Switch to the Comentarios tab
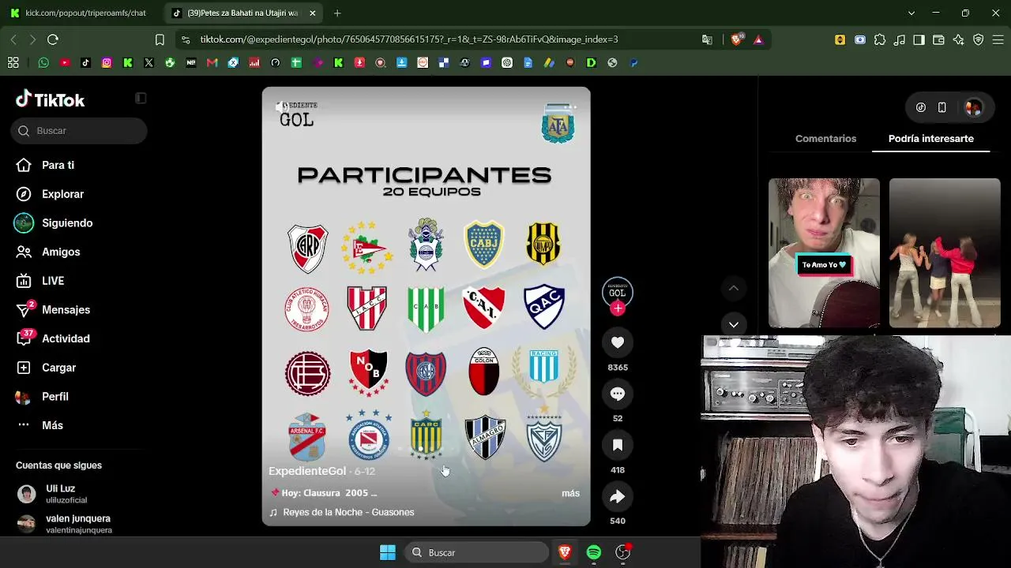Image resolution: width=1011 pixels, height=568 pixels. click(x=825, y=138)
